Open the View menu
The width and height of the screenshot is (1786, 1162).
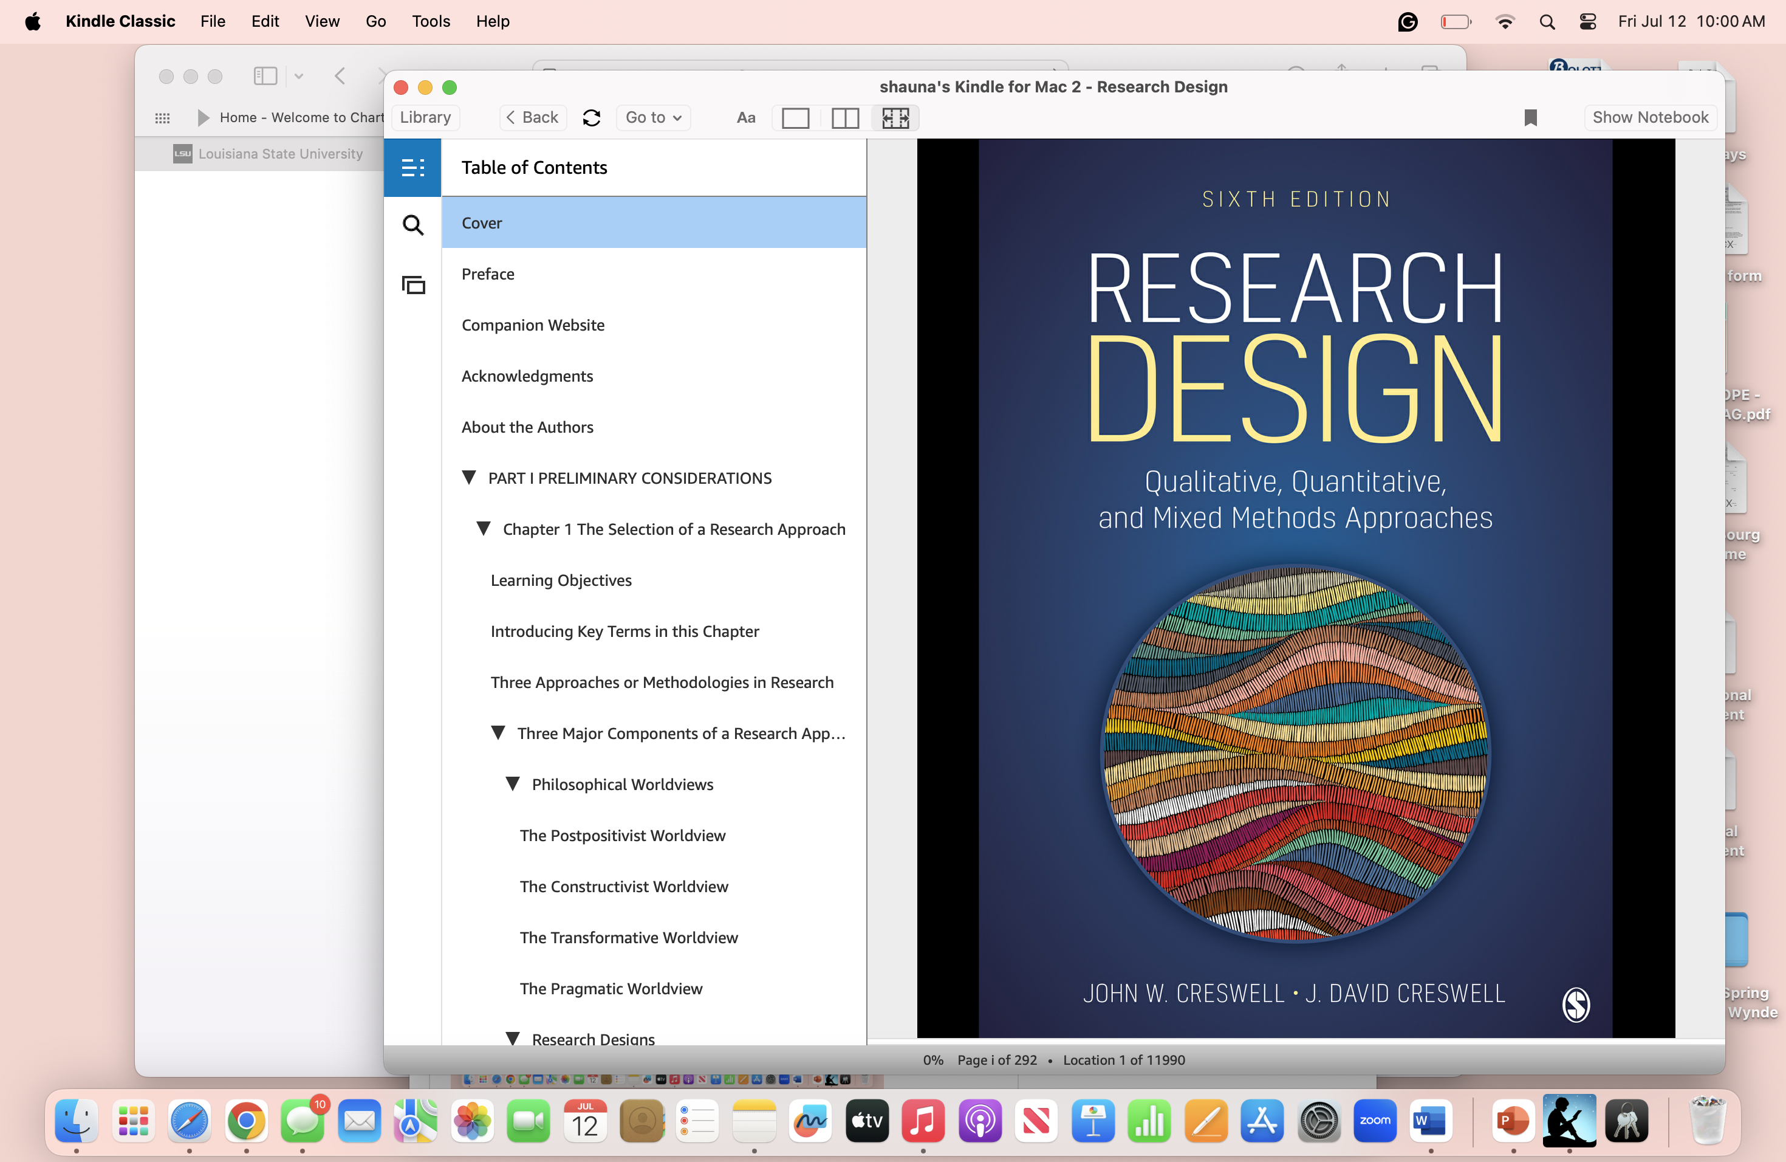[x=322, y=21]
